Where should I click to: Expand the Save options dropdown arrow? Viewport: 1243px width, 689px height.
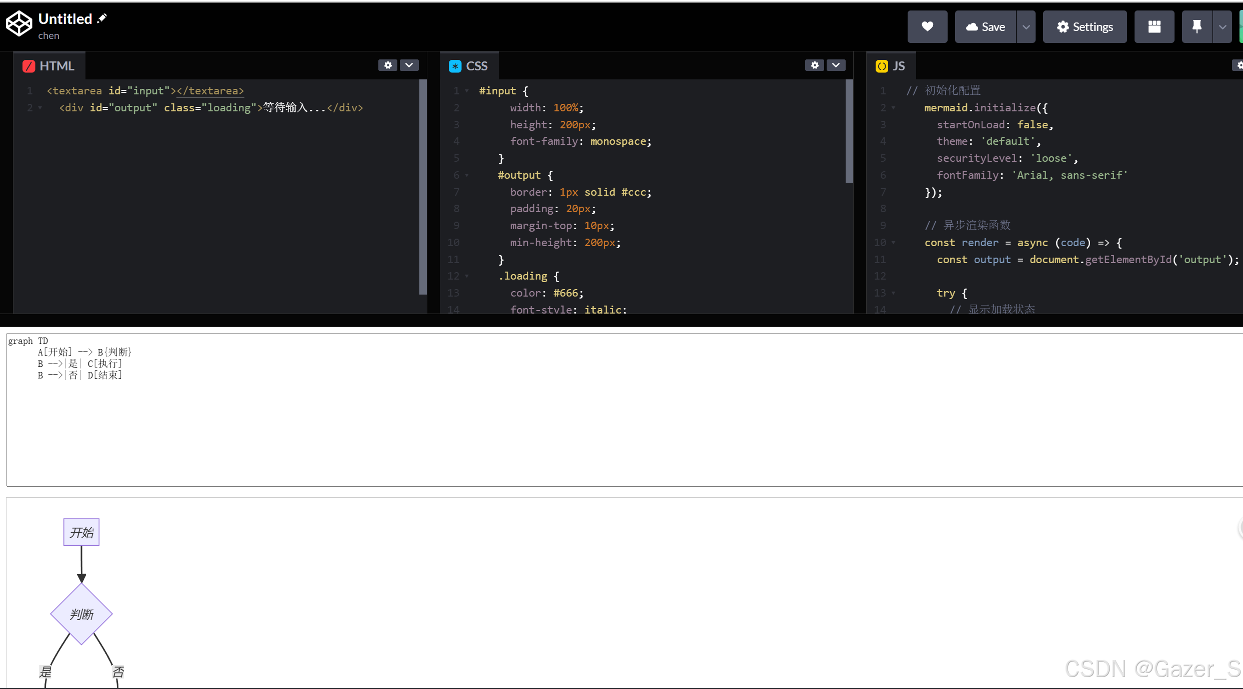(x=1026, y=27)
